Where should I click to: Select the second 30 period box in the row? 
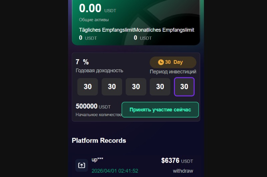(x=112, y=87)
